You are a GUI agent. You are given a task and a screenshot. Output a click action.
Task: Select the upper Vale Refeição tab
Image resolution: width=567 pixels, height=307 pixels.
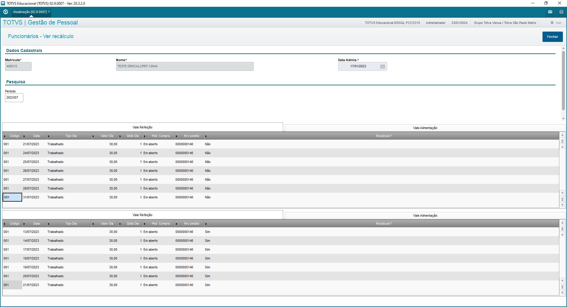(142, 127)
